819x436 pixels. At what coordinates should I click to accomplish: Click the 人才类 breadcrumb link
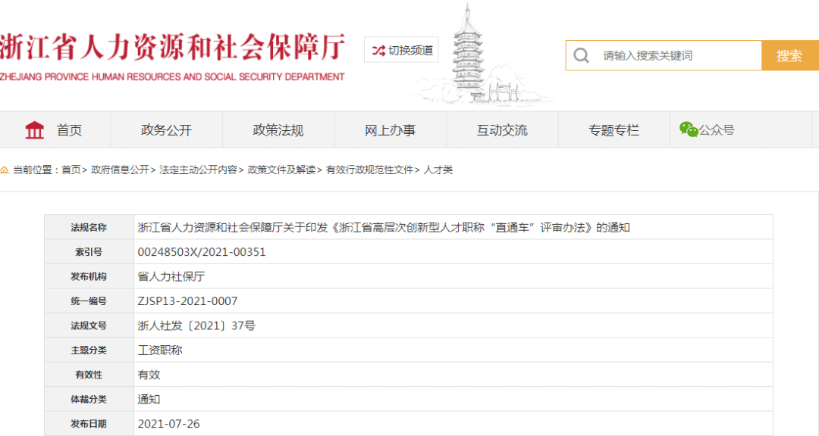(438, 170)
